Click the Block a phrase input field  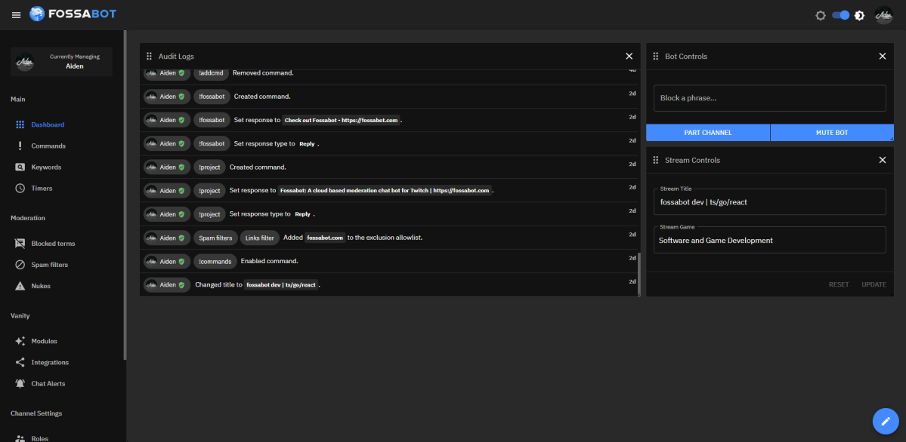coord(768,97)
